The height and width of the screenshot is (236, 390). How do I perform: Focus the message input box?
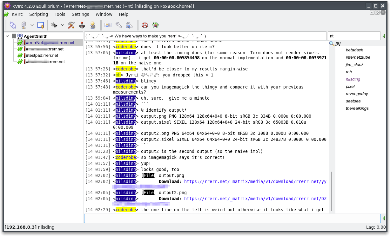tap(232, 218)
